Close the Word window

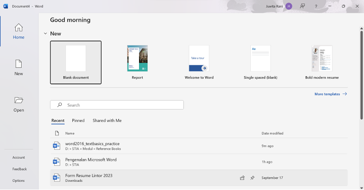(x=357, y=6)
